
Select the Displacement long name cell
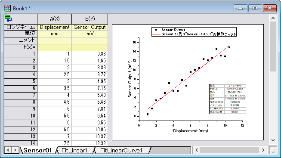(55, 27)
